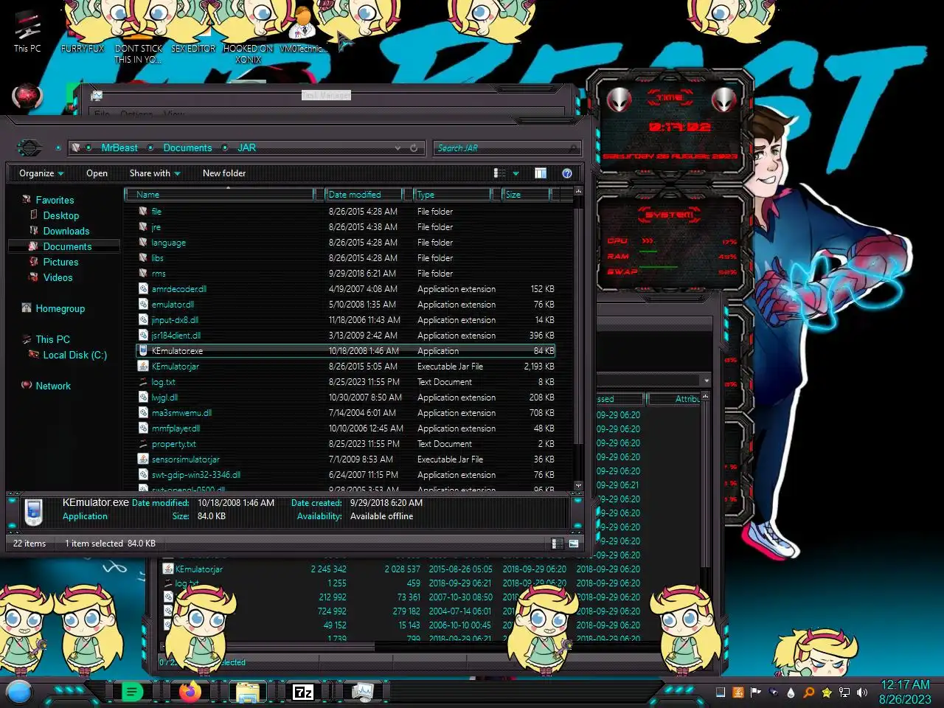944x708 pixels.
Task: Select the sensorsimulator.jar file
Action: 347,459
